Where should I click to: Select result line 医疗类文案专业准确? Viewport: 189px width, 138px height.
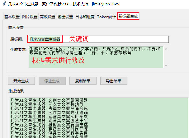click(49, 113)
